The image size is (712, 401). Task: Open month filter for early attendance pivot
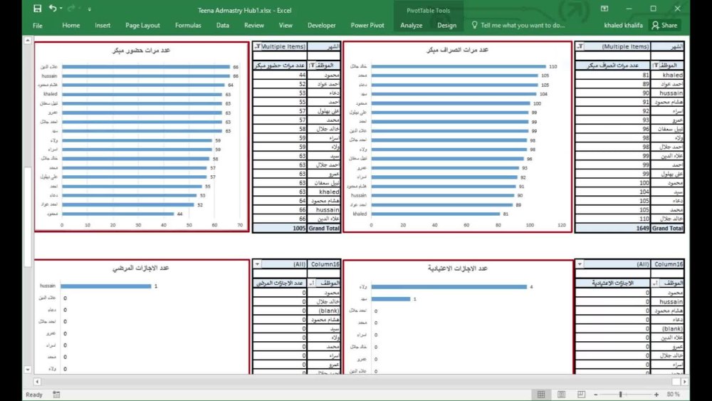coord(258,46)
